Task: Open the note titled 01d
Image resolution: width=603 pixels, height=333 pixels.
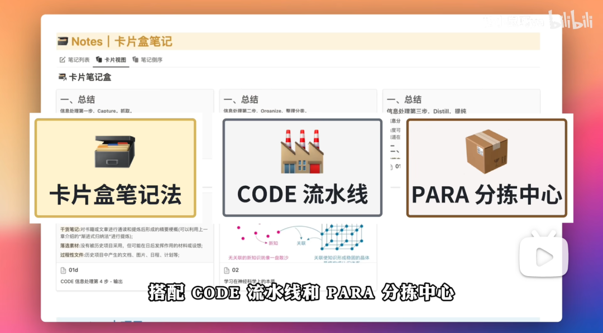Action: click(74, 271)
